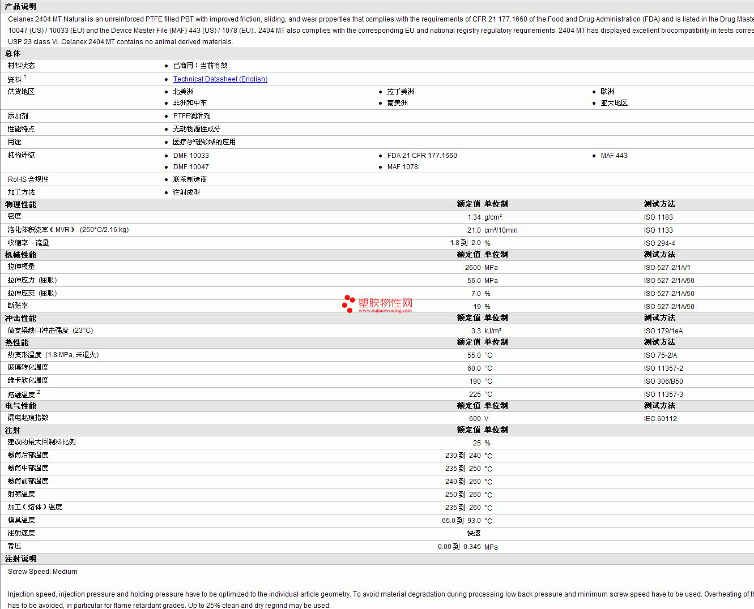Click the region entry 拉丁美洲
The image size is (754, 609).
(x=401, y=92)
